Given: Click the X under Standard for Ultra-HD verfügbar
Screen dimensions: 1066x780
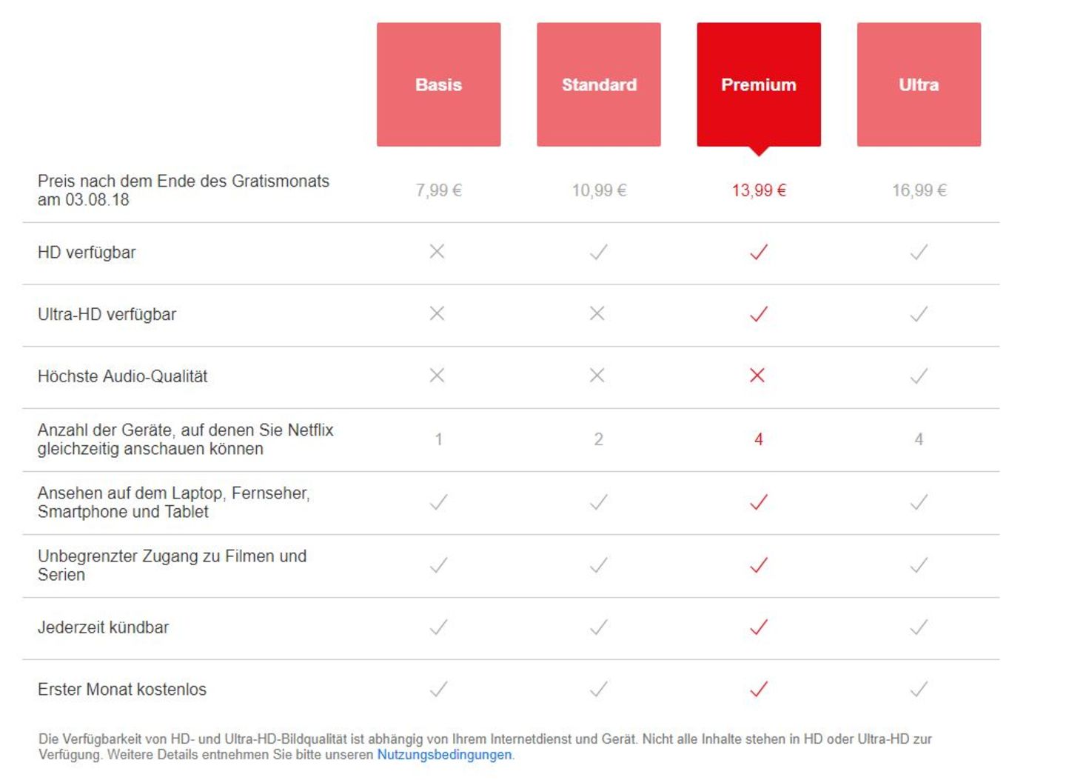Looking at the screenshot, I should pyautogui.click(x=598, y=314).
